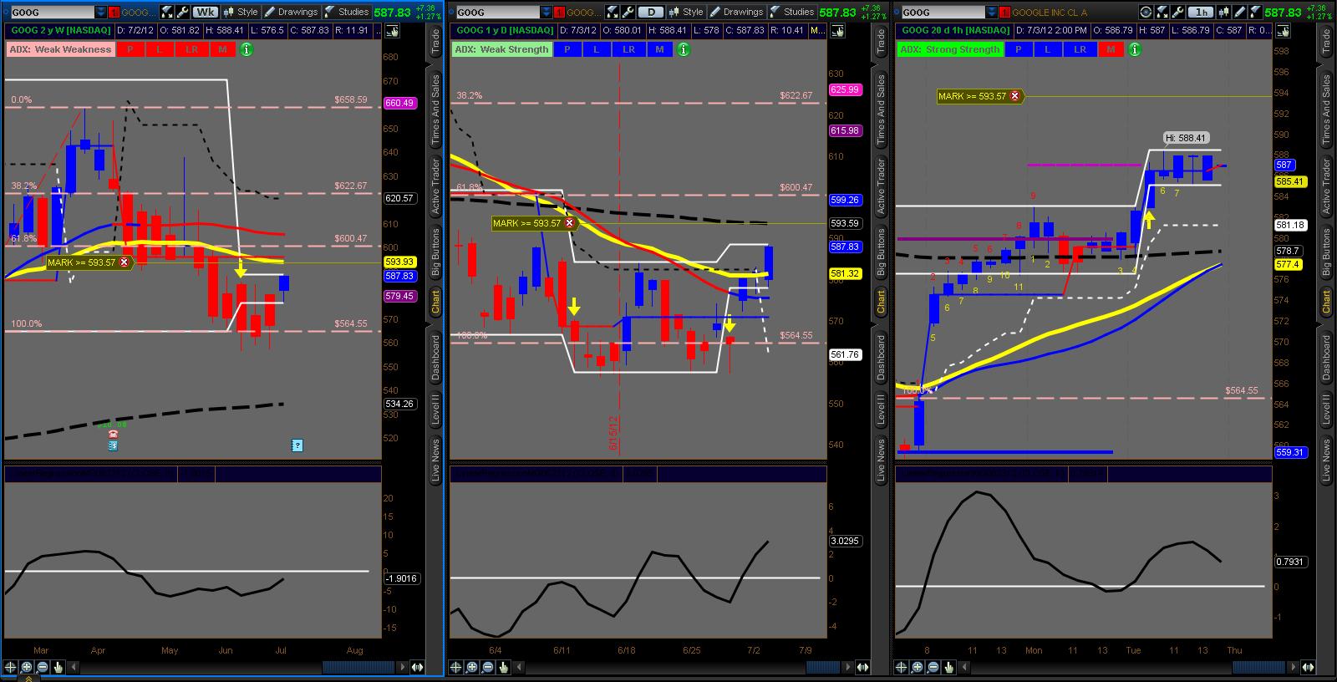The image size is (1337, 682).
Task: Toggle red M indicator in hourly chart
Action: click(1111, 49)
